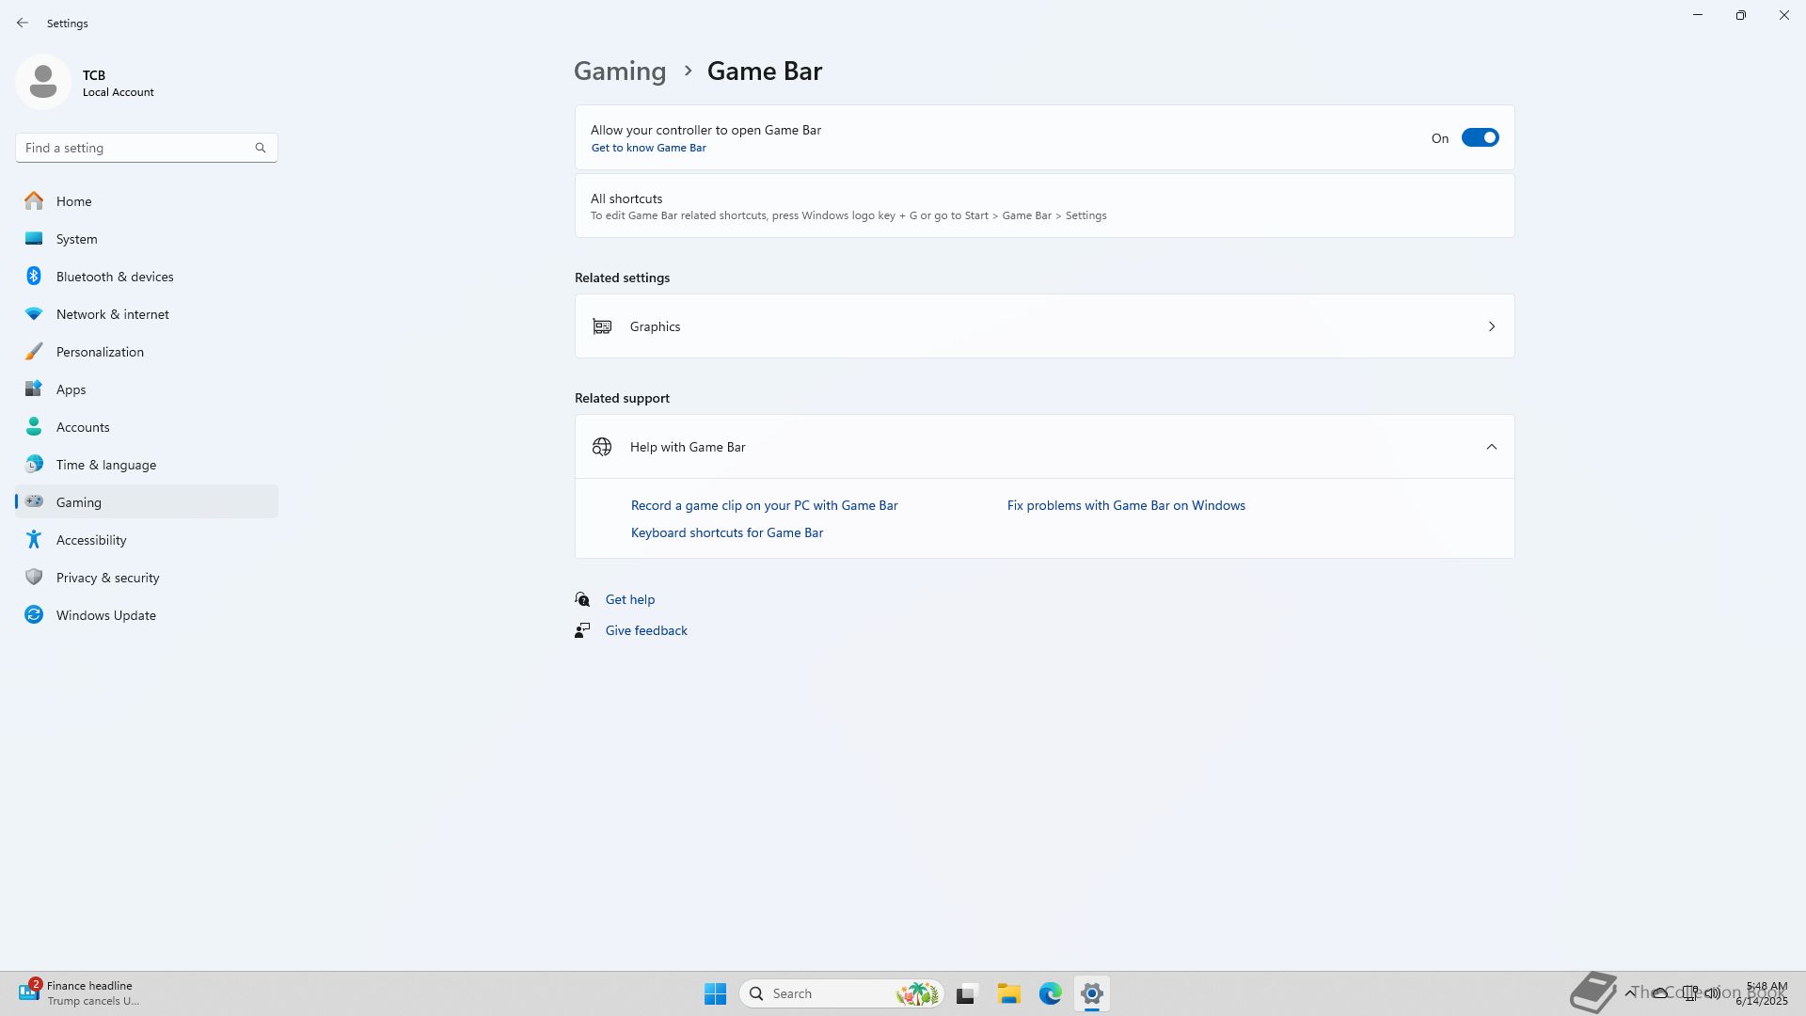Disable controller opening Game Bar toggle
This screenshot has height=1016, width=1806.
pos(1480,138)
